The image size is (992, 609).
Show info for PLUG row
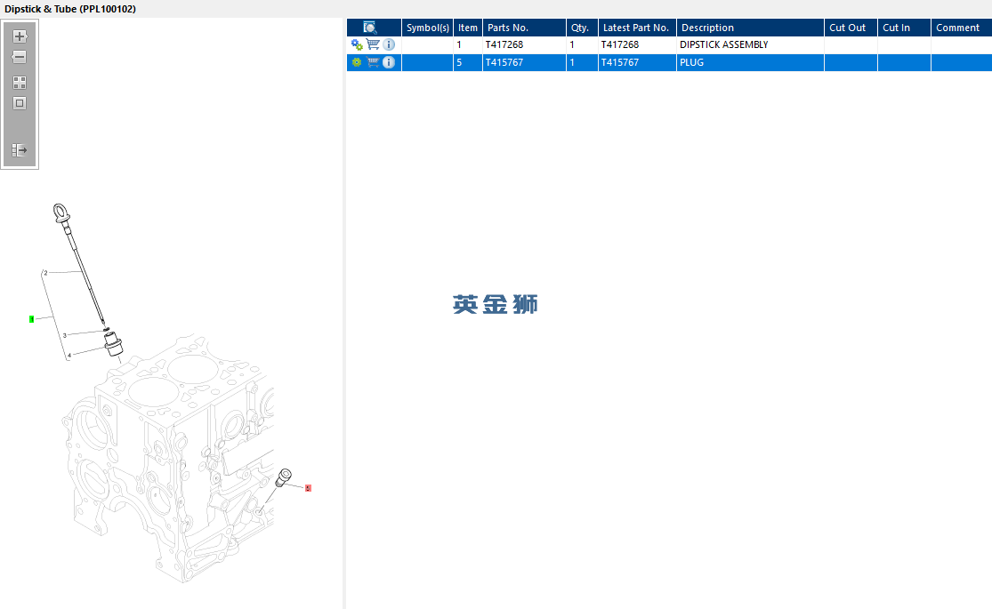pyautogui.click(x=389, y=62)
